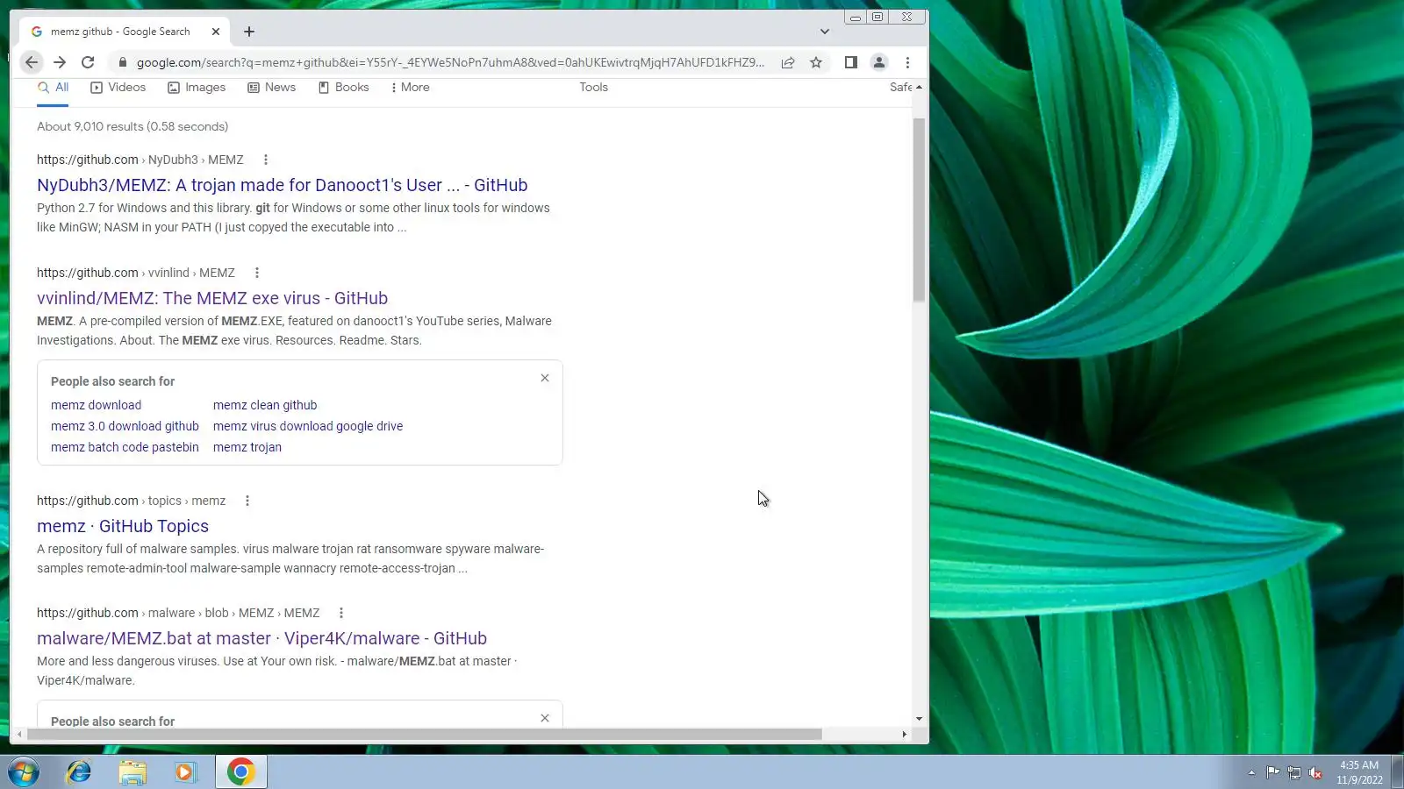Image resolution: width=1404 pixels, height=789 pixels.
Task: View site information padlock icon
Action: pos(123,62)
